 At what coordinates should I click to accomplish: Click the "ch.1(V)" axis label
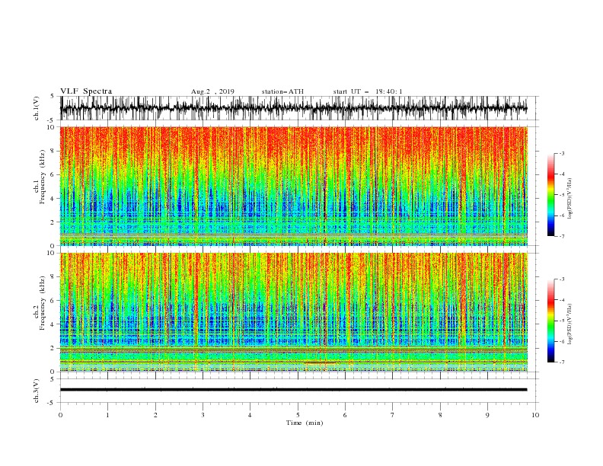(x=37, y=108)
